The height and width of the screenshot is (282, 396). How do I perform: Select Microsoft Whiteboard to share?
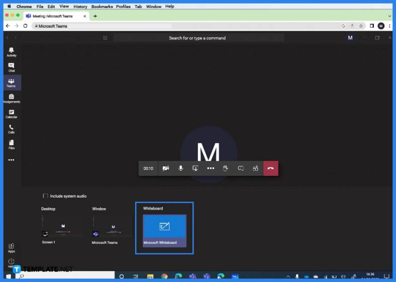(x=164, y=230)
